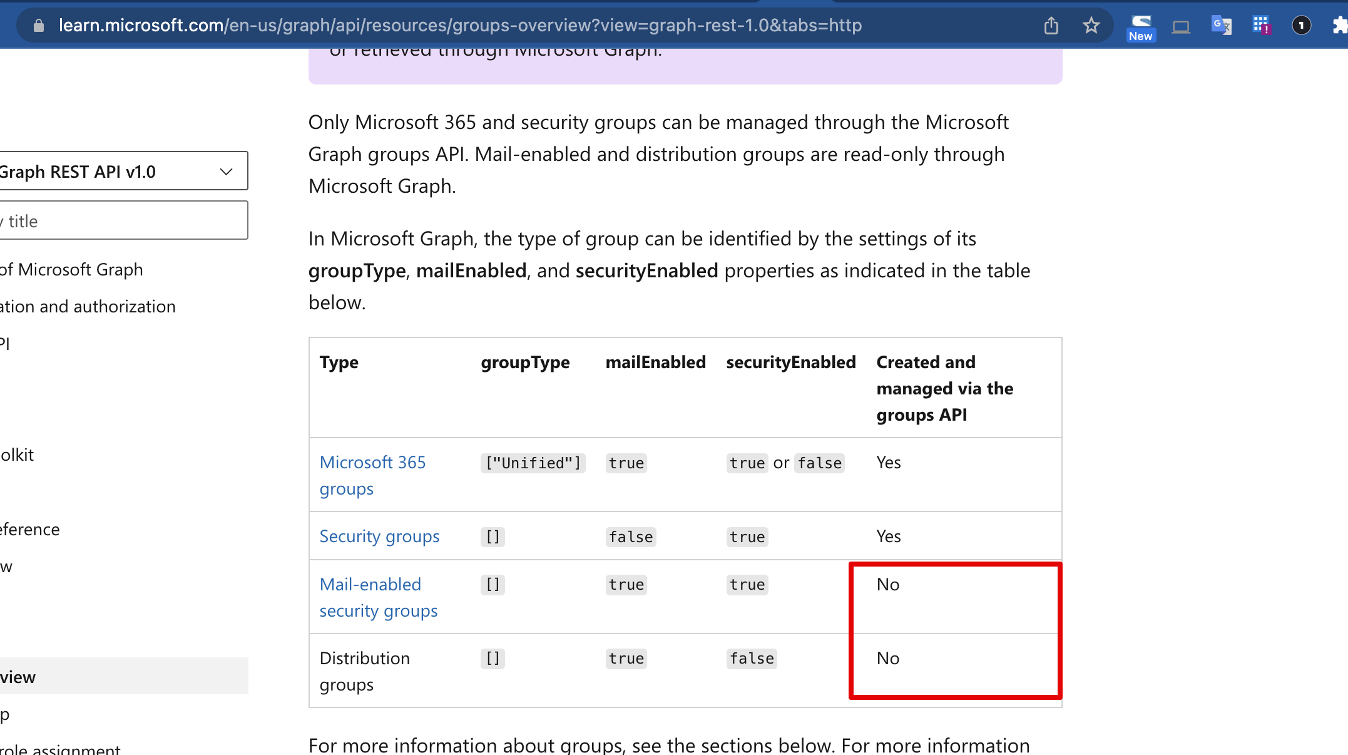Open the reference sidebar entry
The image size is (1348, 755).
[30, 529]
